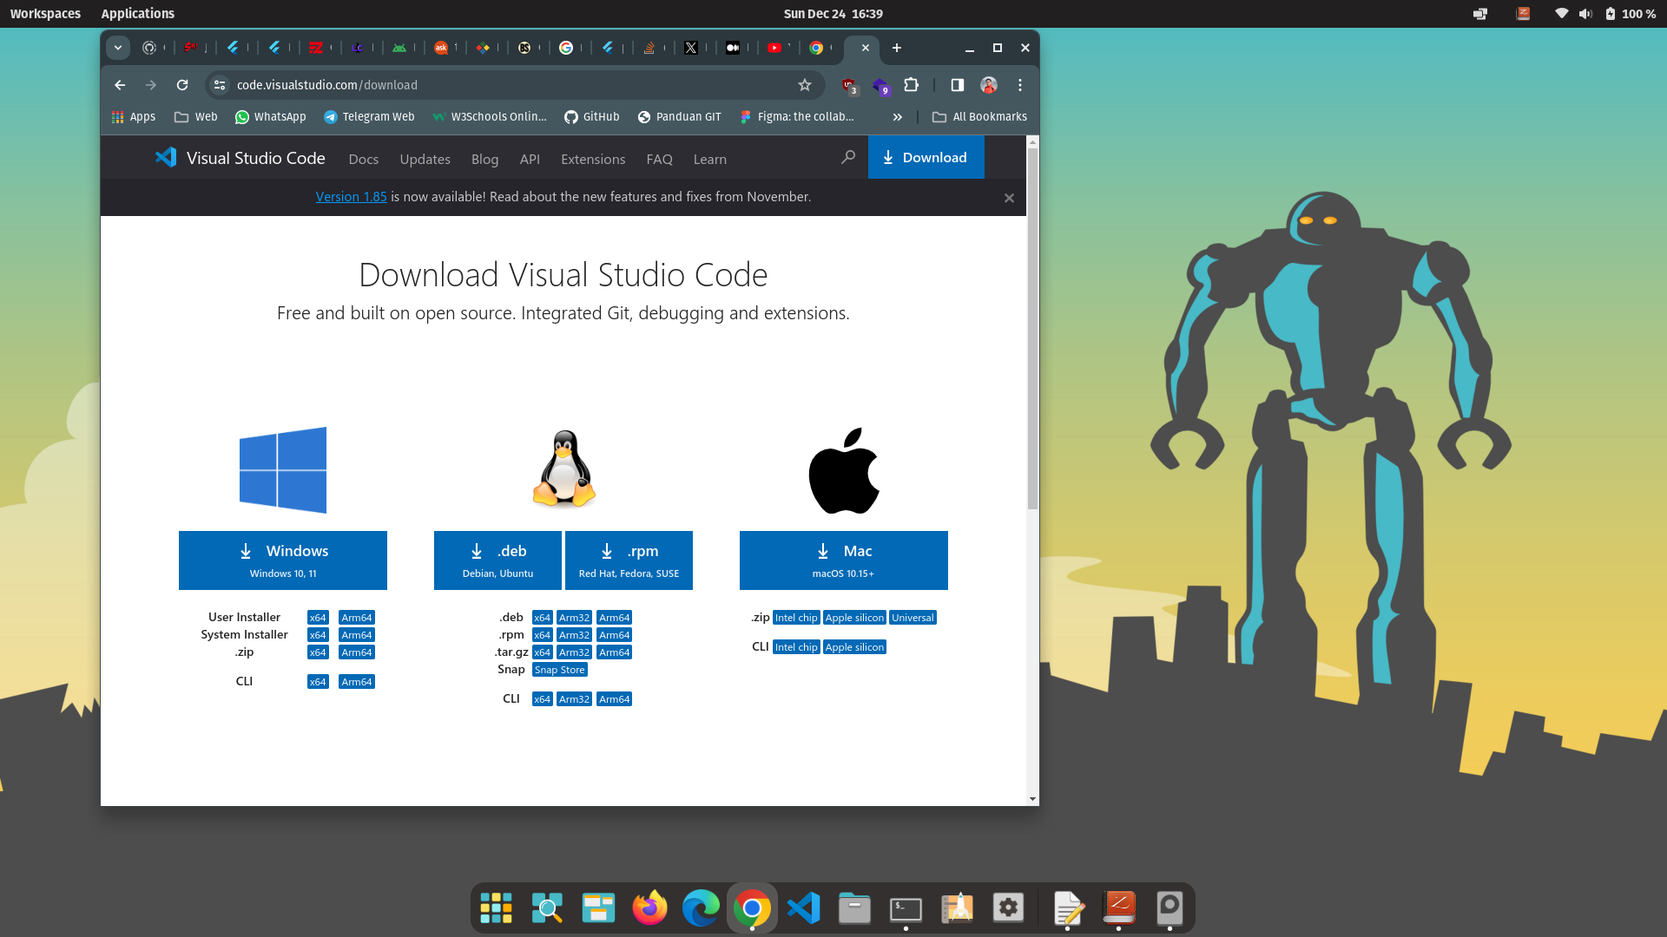Open the Telegram Web bookmark
Viewport: 1667px width, 937px height.
pyautogui.click(x=369, y=117)
